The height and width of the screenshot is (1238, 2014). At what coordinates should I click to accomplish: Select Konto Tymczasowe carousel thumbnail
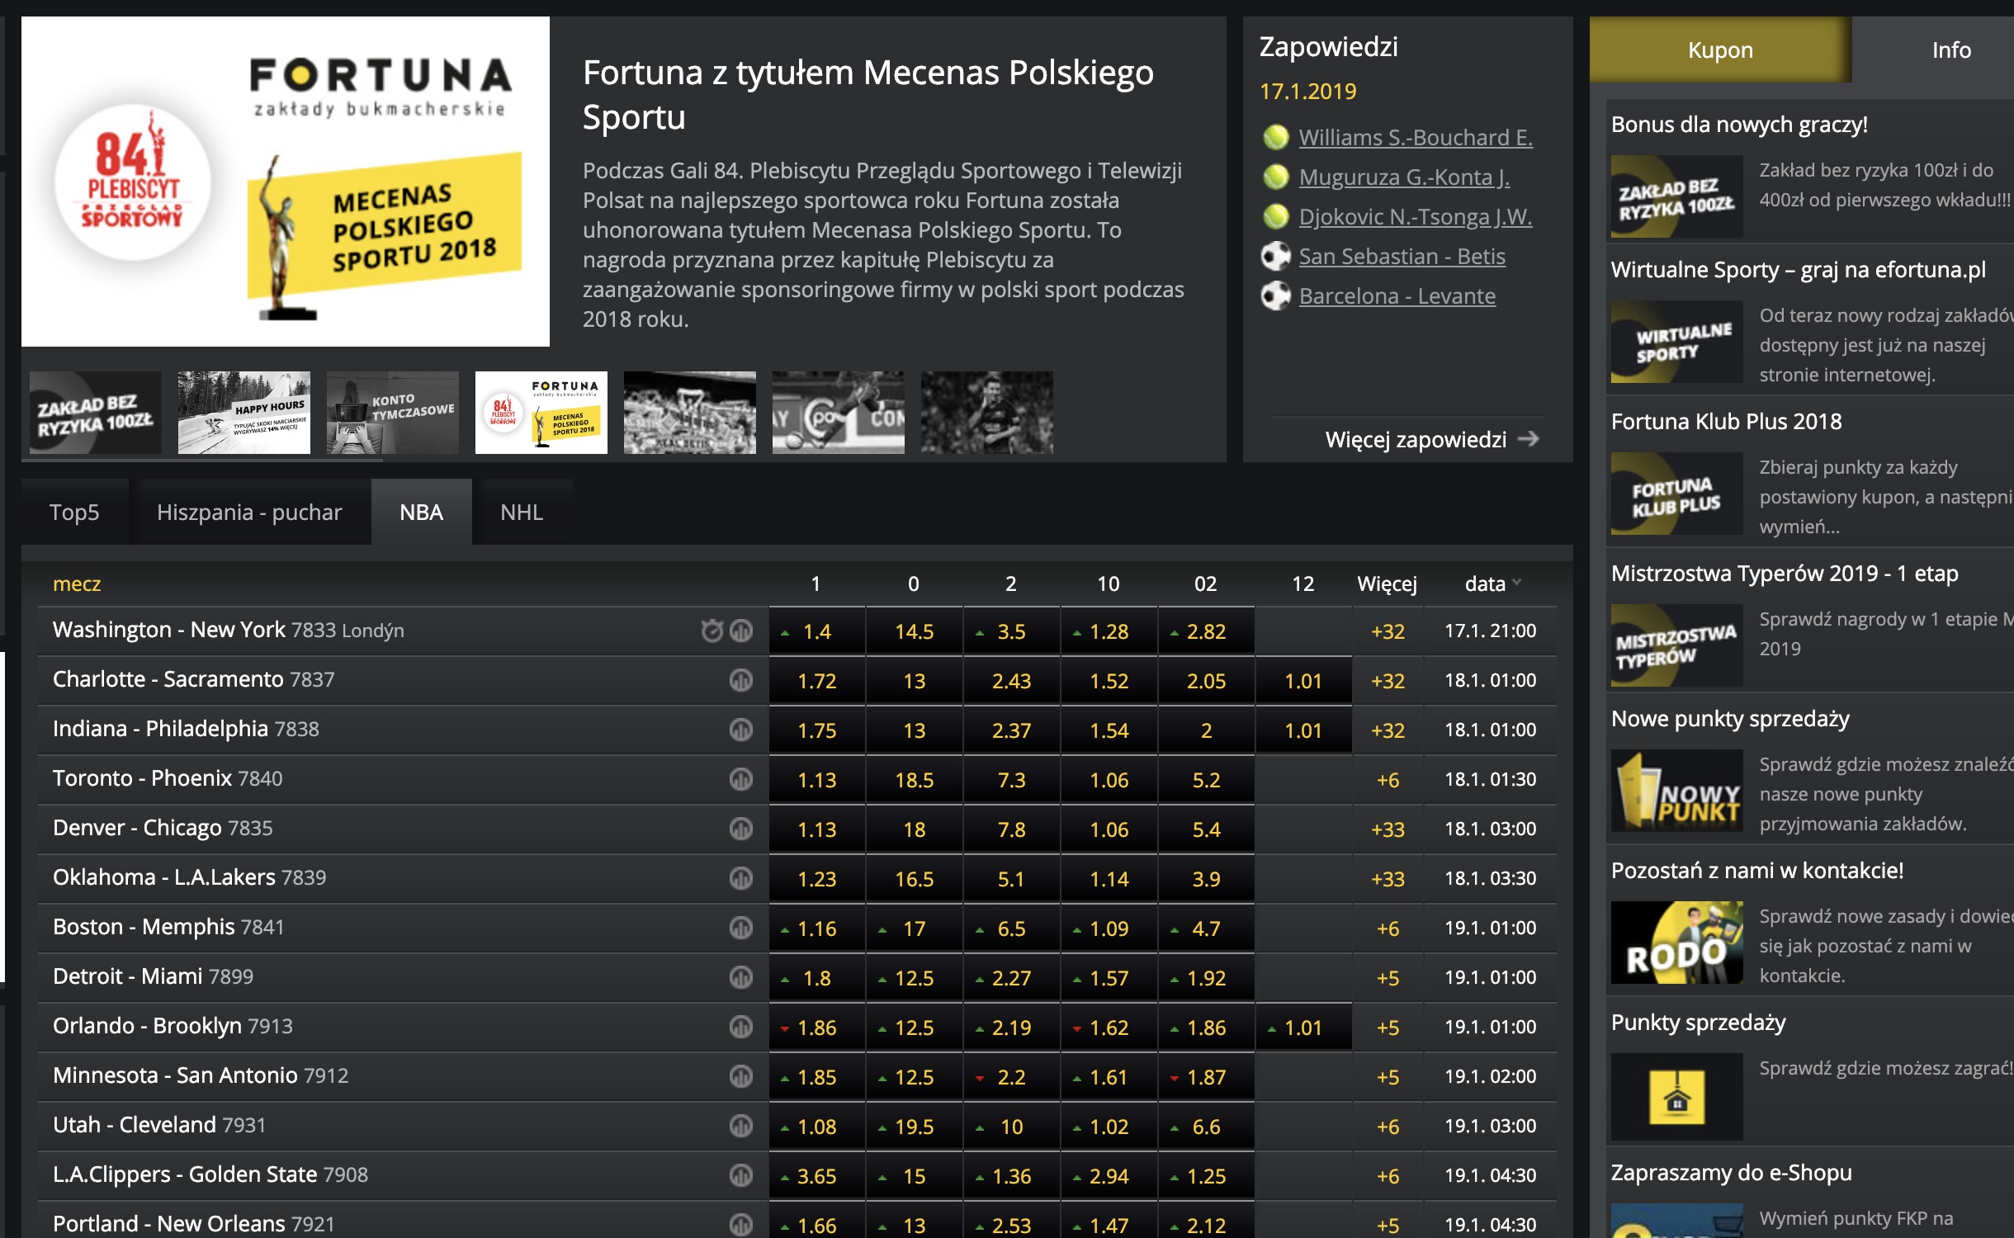[393, 413]
